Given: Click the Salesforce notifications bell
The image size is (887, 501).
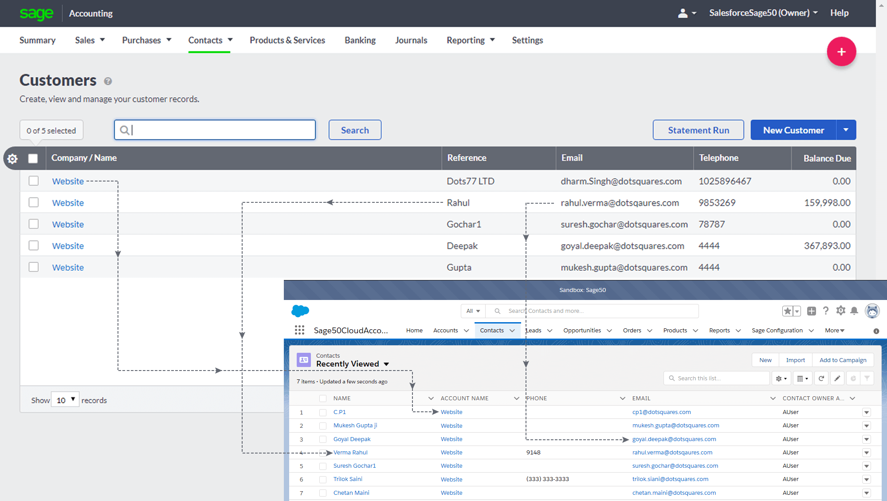Looking at the screenshot, I should (x=854, y=311).
